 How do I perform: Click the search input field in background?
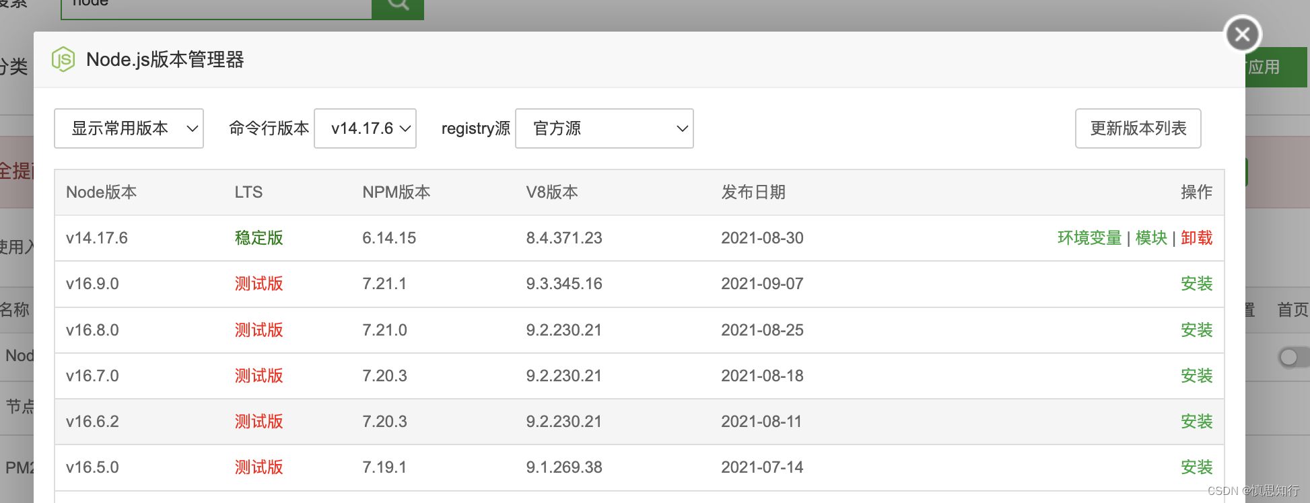tap(216, 8)
